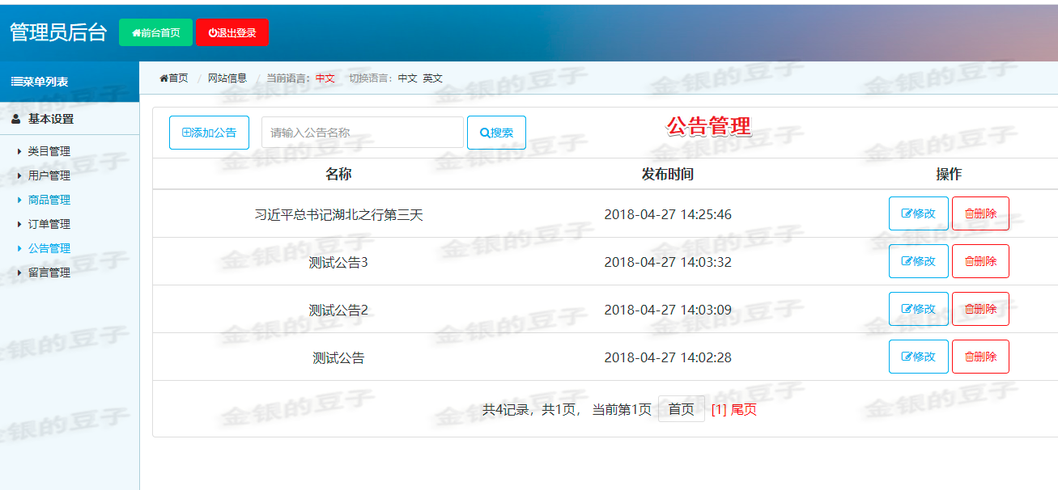Click the 共4记录，共1页 summary text
This screenshot has height=490, width=1058.
tap(531, 410)
